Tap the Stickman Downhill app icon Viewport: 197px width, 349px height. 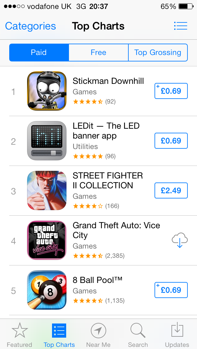(47, 91)
